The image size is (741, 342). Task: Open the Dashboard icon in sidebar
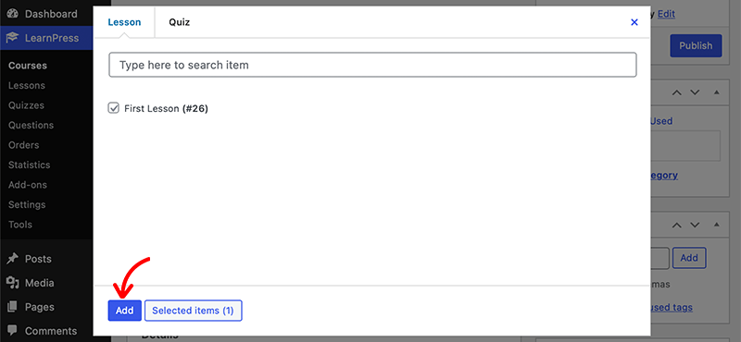click(x=13, y=14)
